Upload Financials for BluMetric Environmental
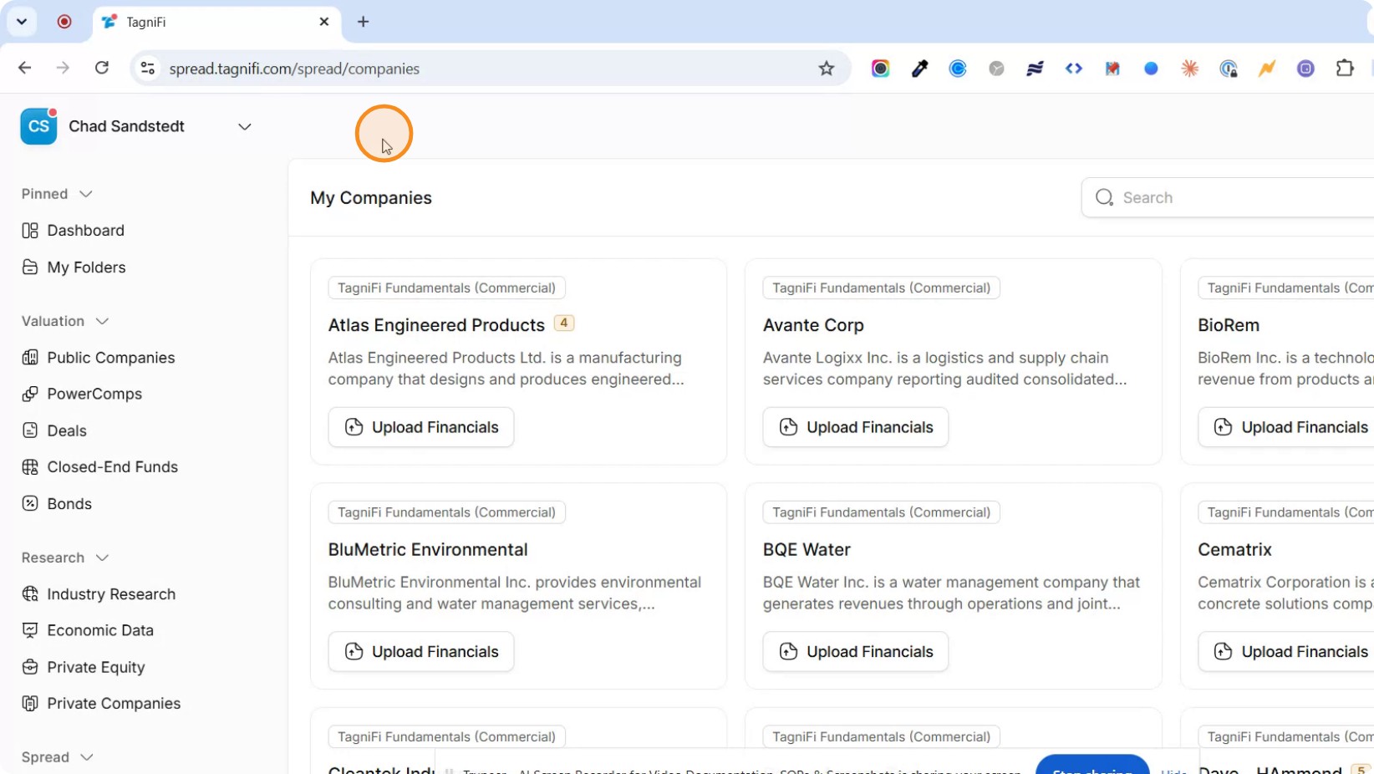 421,652
